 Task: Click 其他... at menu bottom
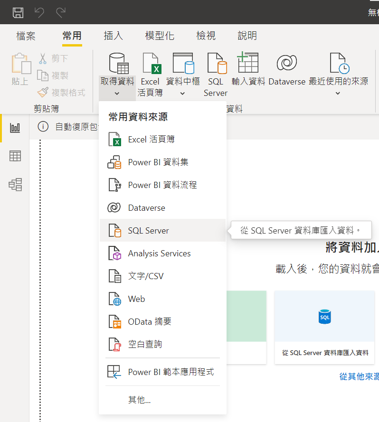point(162,400)
